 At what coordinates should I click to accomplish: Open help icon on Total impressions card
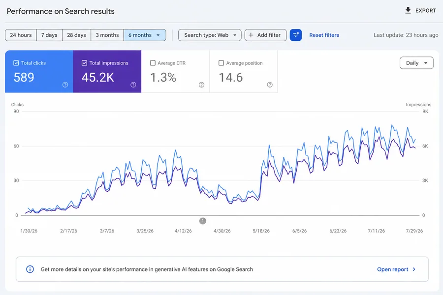tap(133, 85)
